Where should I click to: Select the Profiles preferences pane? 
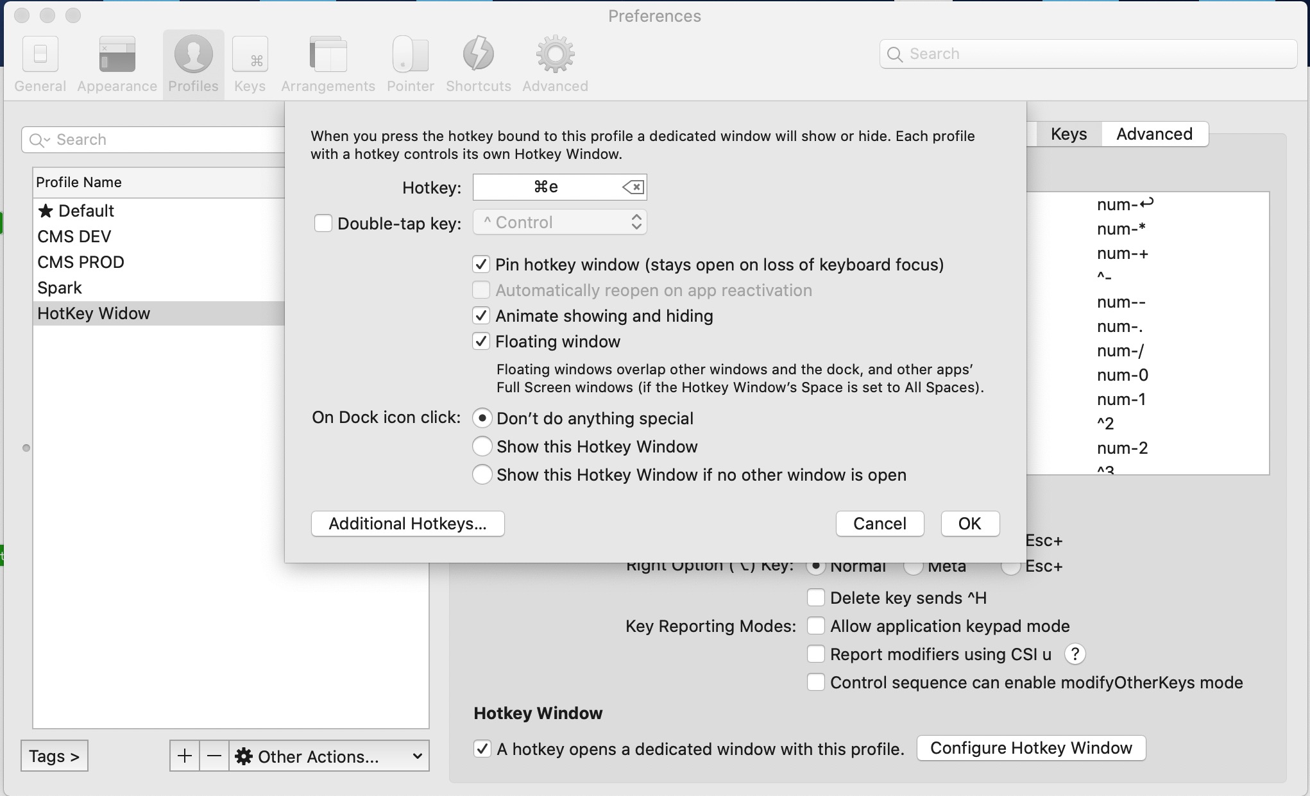coord(193,64)
